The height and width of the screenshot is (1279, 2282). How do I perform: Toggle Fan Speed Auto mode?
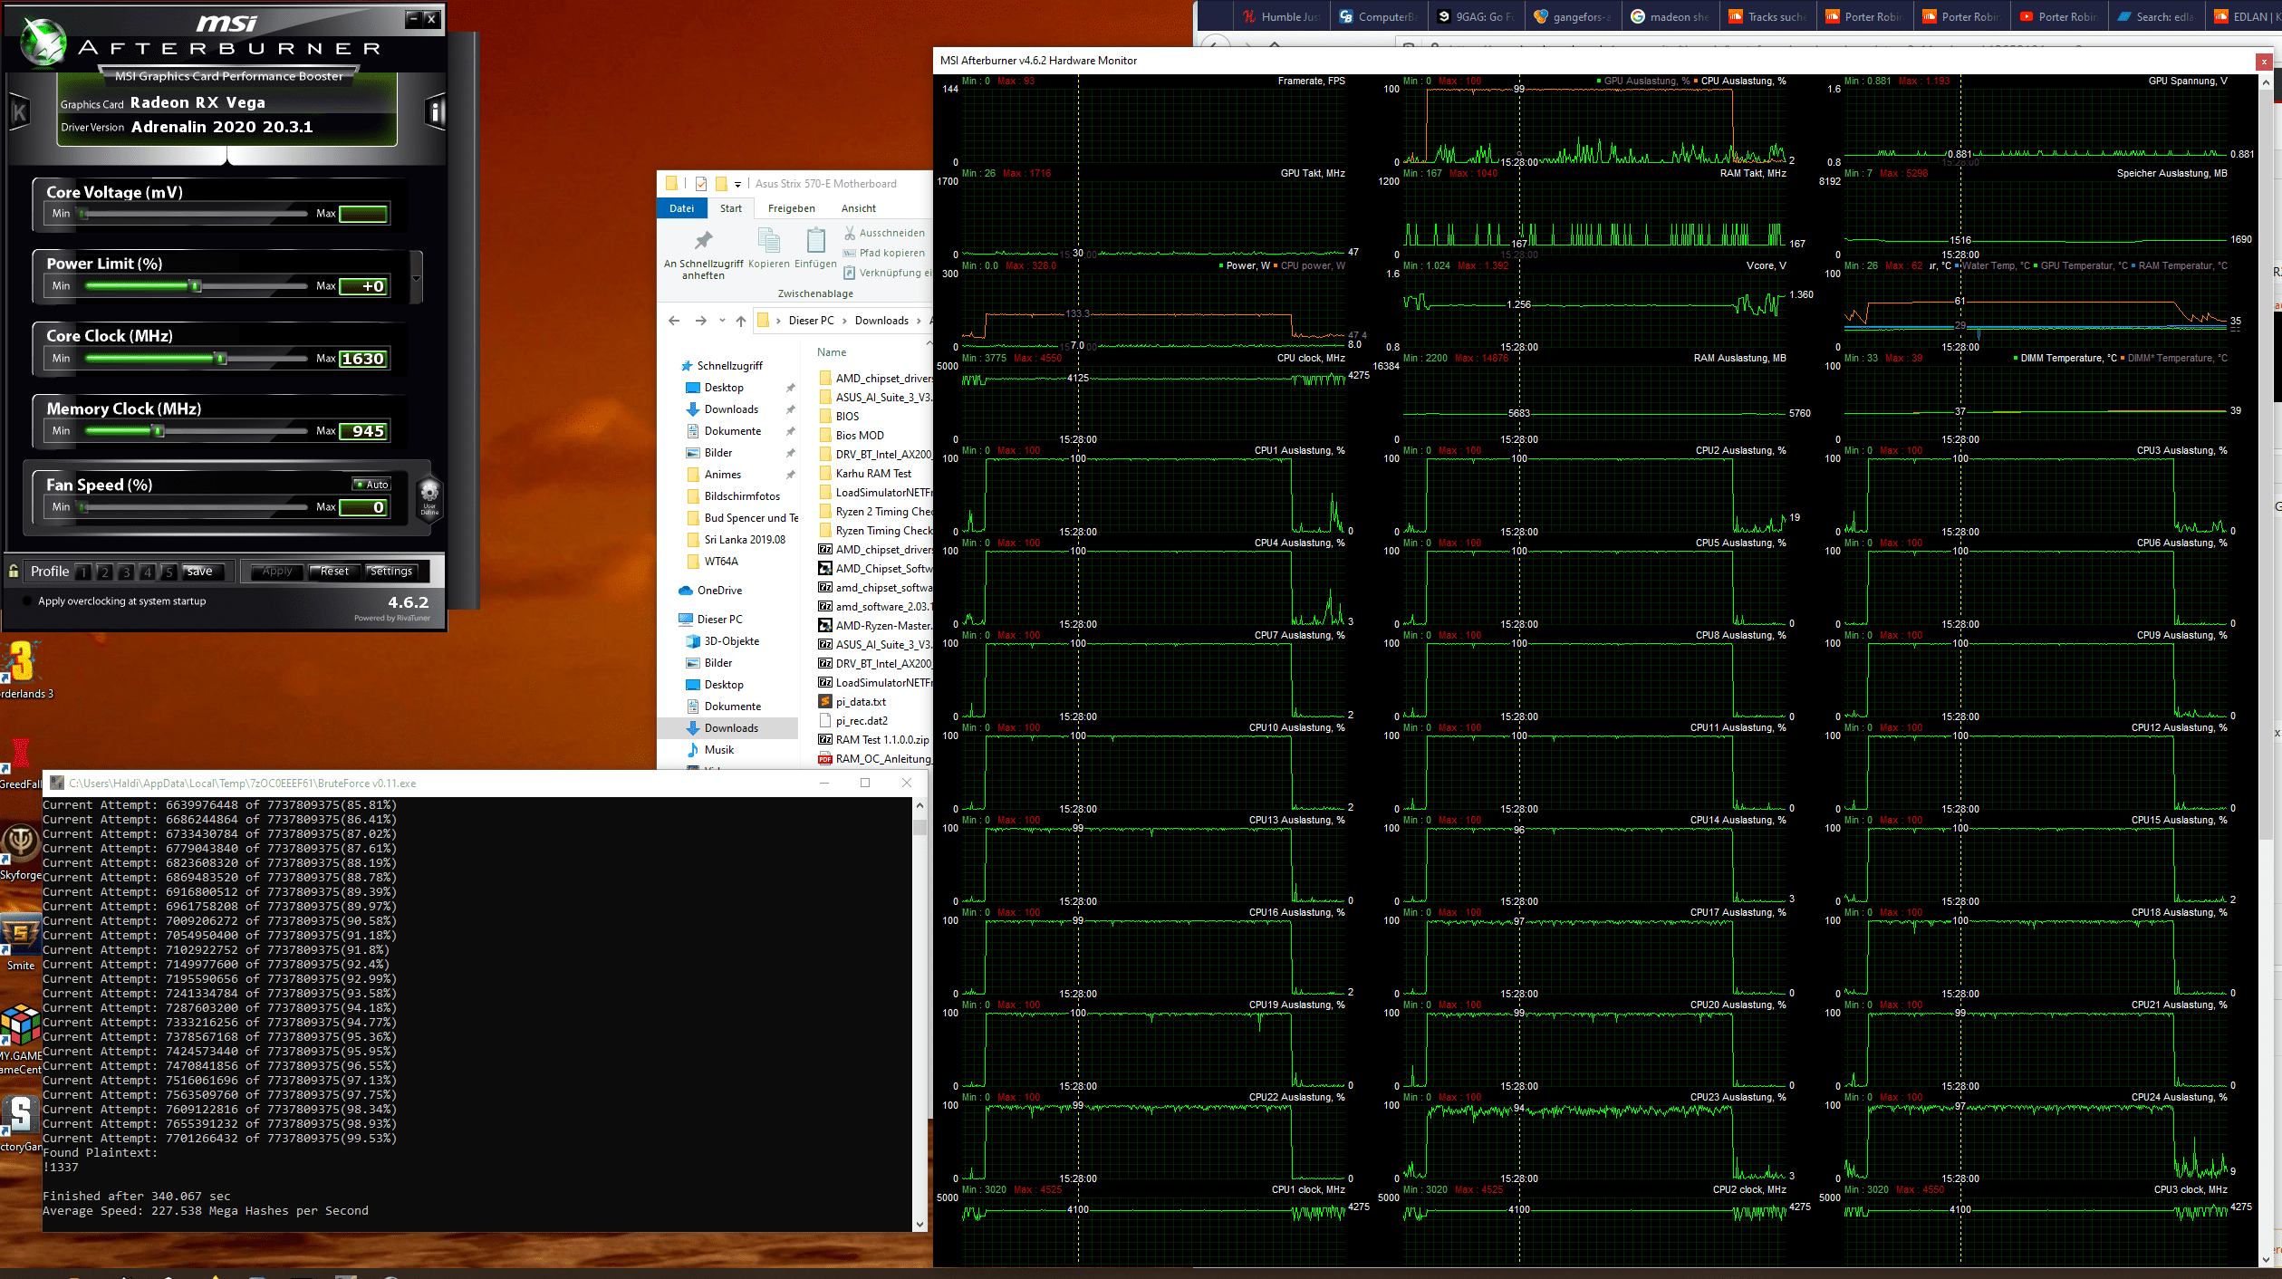pyautogui.click(x=371, y=485)
